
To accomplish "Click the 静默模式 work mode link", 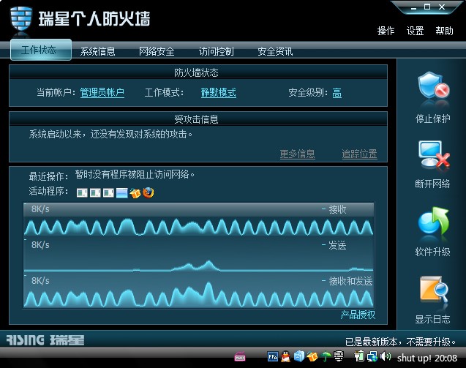I will point(219,92).
